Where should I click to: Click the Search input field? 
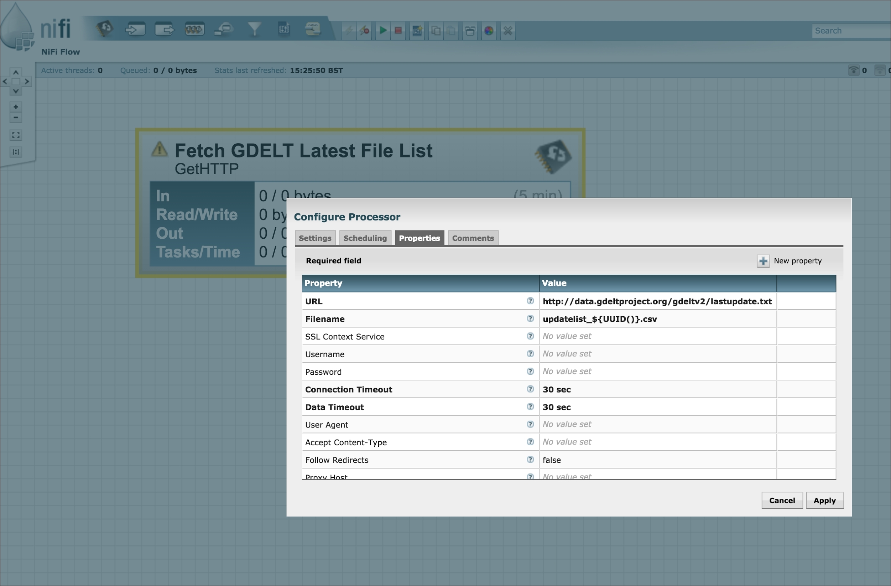(851, 31)
